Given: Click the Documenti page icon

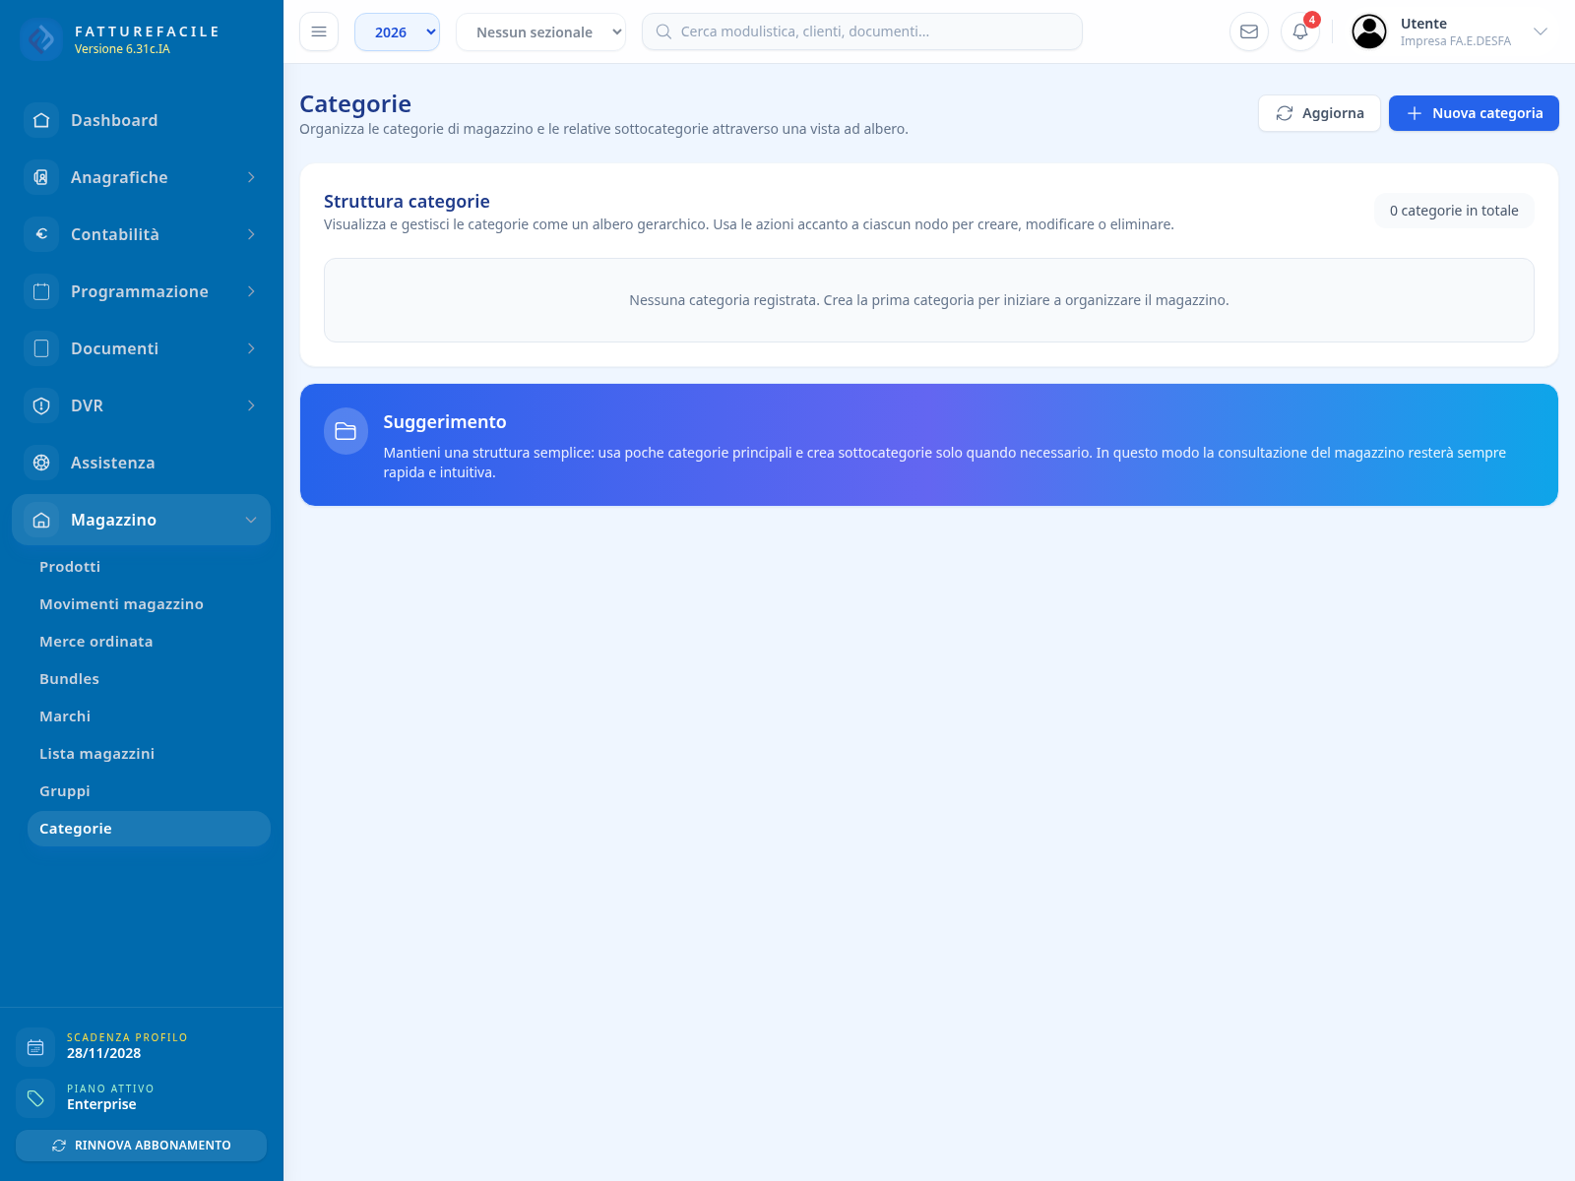Looking at the screenshot, I should click(x=41, y=348).
